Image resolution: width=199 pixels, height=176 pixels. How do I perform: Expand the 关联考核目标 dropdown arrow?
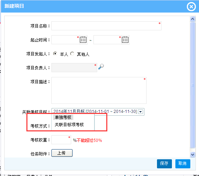(x=141, y=112)
